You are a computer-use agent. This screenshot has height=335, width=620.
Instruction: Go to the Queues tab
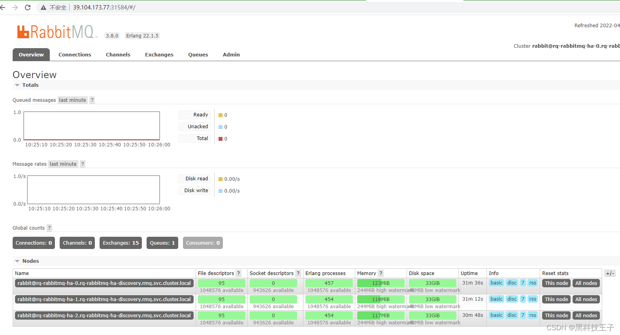(x=198, y=55)
